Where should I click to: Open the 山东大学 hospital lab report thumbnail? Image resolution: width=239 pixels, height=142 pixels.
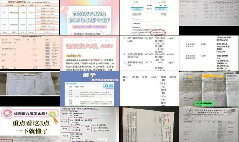click(209, 124)
